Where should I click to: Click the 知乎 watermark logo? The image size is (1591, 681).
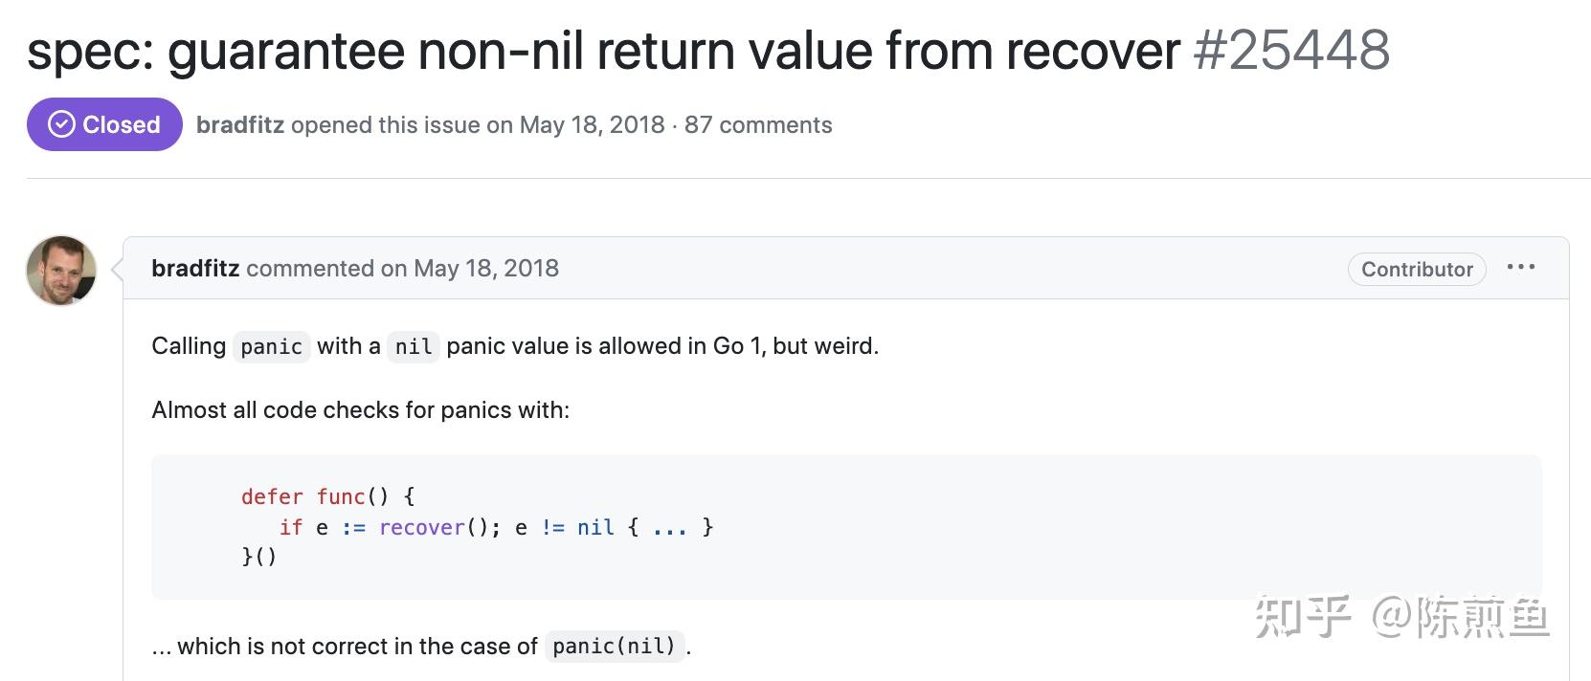point(1303,617)
